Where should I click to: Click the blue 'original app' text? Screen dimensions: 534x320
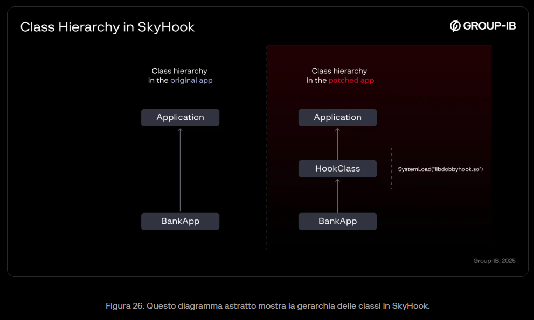pyautogui.click(x=191, y=81)
